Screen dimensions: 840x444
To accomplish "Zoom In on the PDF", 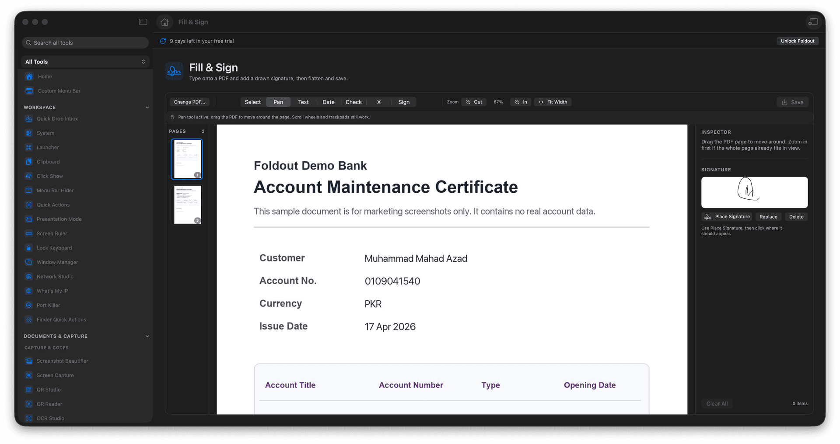I will pos(521,102).
